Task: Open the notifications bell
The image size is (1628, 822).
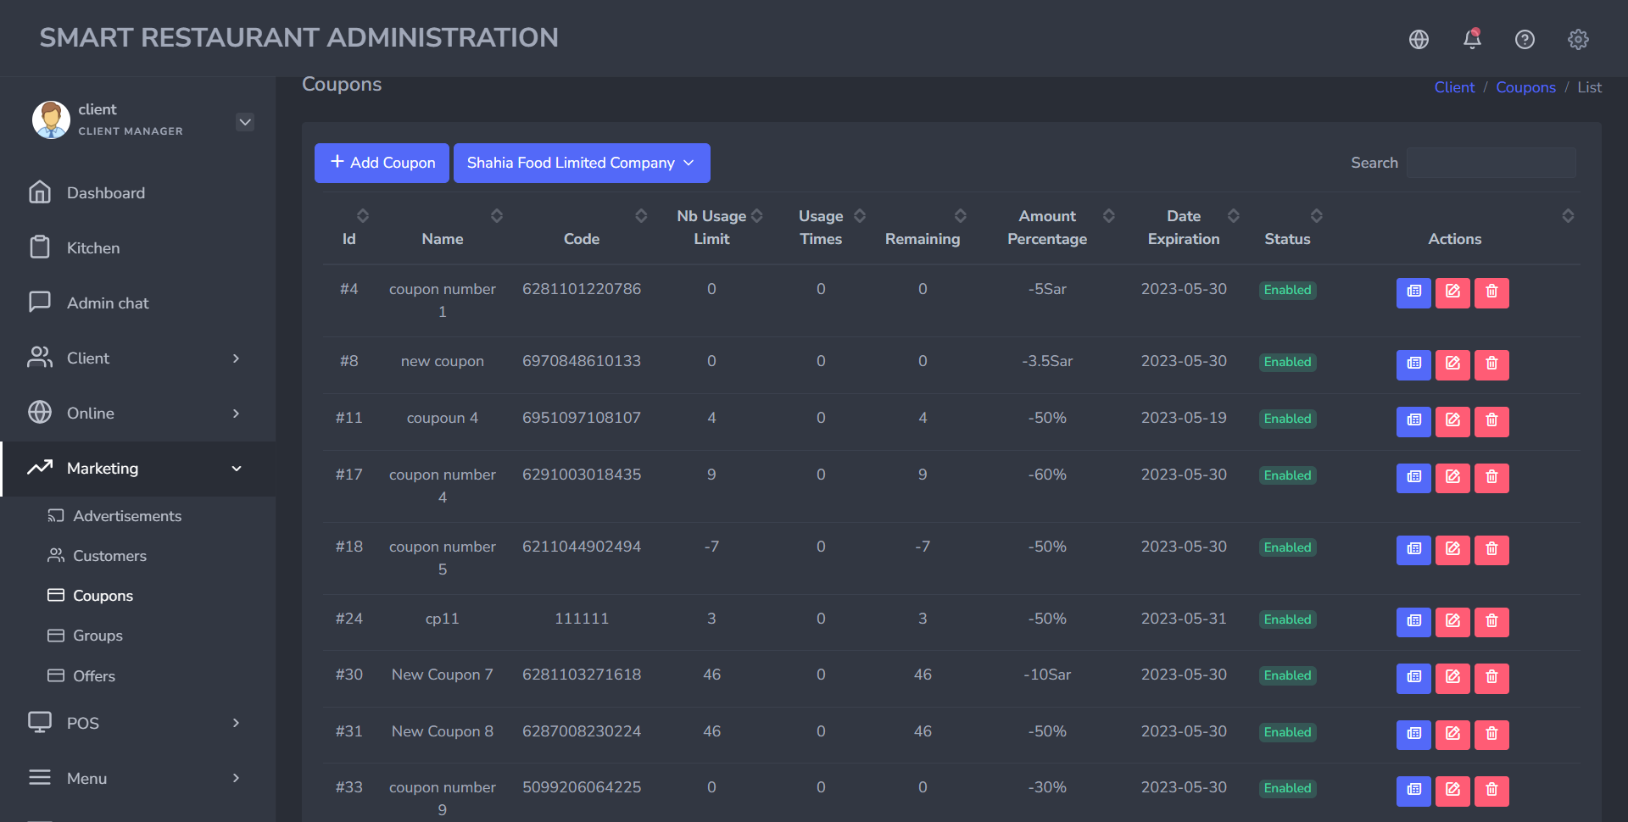Action: click(1472, 39)
